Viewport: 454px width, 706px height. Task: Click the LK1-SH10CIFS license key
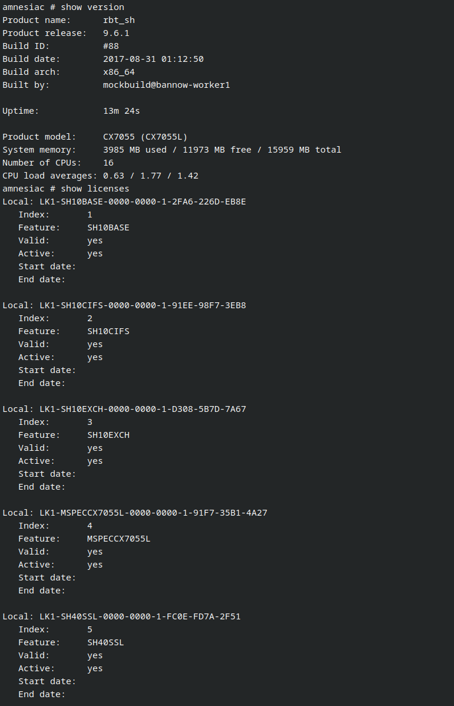pyautogui.click(x=143, y=305)
